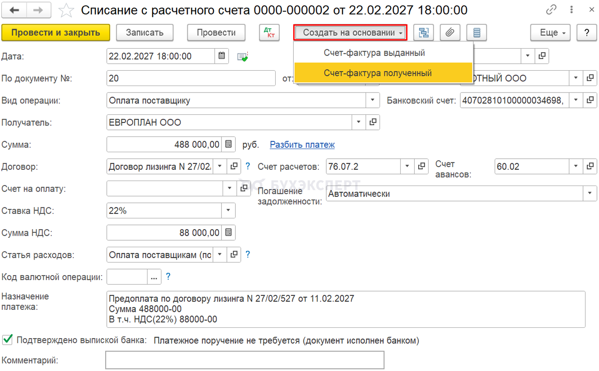Open calendar picker for Дата field
The width and height of the screenshot is (599, 371).
click(x=221, y=56)
